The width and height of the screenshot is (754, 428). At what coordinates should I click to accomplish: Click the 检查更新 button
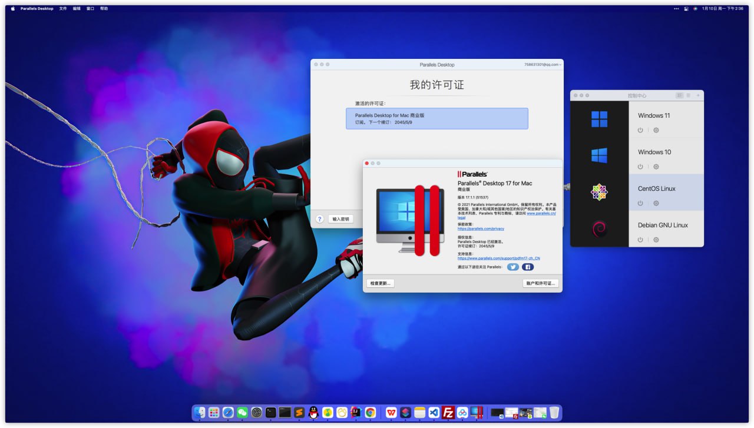tap(380, 283)
